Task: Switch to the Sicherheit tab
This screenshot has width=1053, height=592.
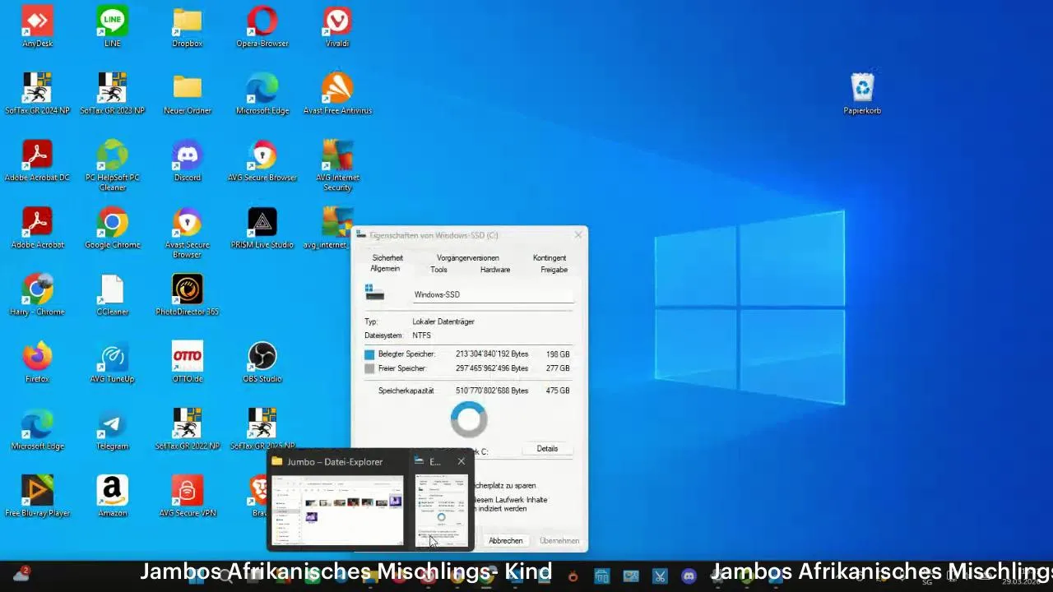Action: 387,257
